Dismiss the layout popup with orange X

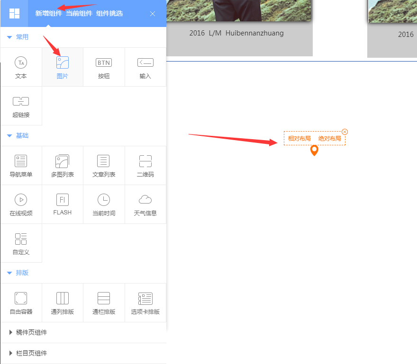tap(345, 132)
